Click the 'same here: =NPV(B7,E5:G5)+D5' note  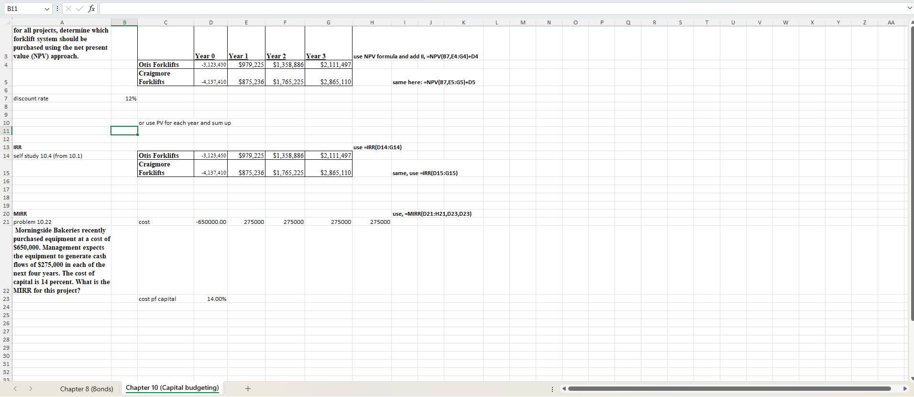coord(434,82)
